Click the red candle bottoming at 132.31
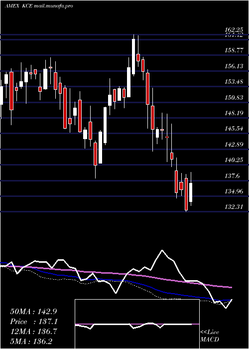Image resolution: width=249 pixels, height=349 pixels. tap(186, 194)
